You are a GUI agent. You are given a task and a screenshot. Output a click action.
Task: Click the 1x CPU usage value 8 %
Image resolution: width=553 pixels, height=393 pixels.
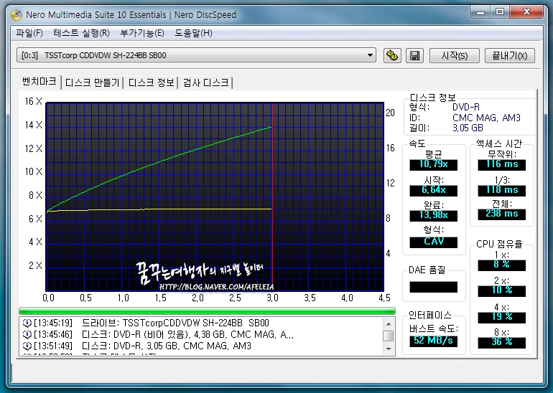click(501, 265)
